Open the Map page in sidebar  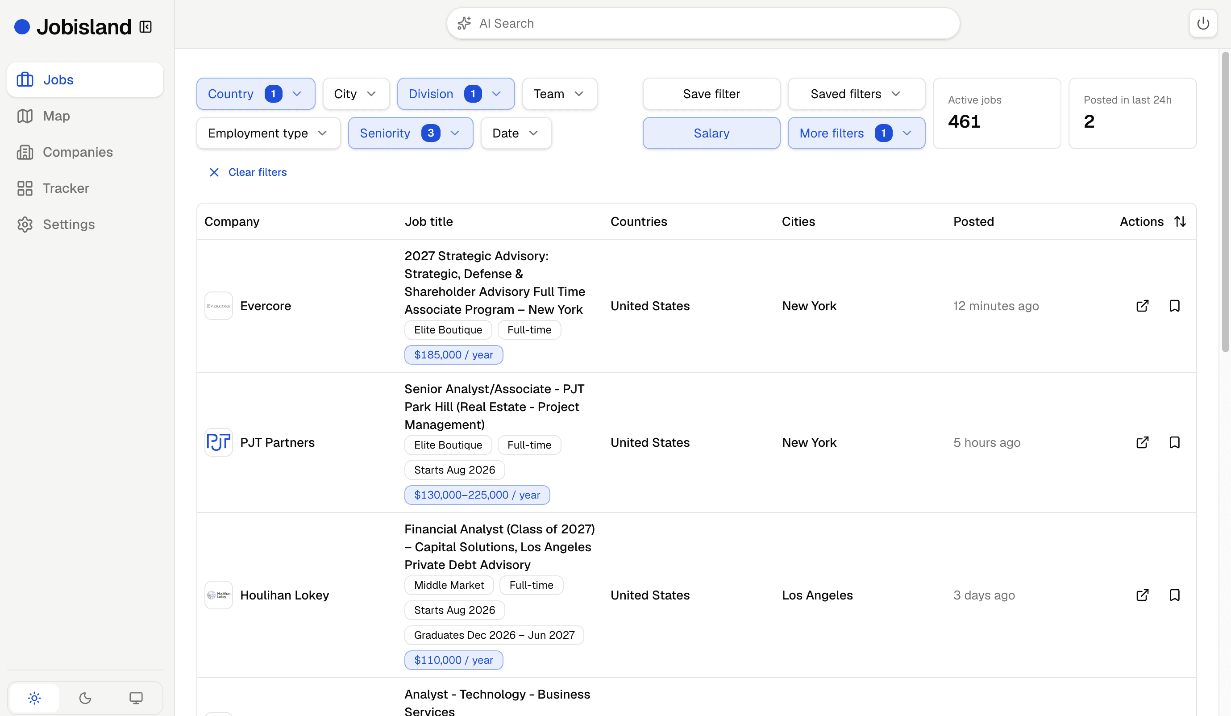85,116
